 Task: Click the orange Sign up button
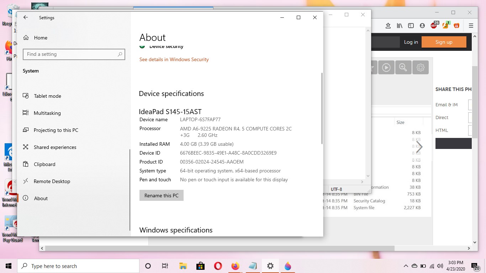(x=444, y=42)
